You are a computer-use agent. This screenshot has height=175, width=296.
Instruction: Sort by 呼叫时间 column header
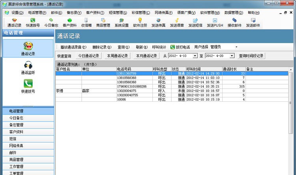[x=204, y=69]
